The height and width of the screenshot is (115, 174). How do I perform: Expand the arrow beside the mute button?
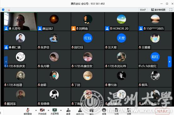click(36, 110)
